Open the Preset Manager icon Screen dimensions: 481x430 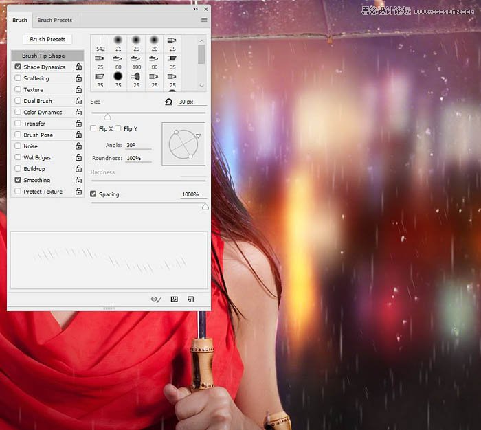(x=175, y=299)
